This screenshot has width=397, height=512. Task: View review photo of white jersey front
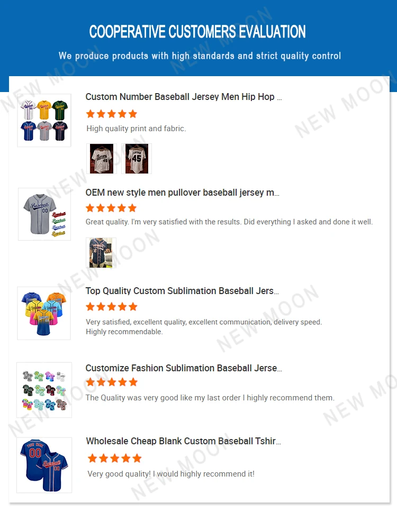[x=102, y=159]
